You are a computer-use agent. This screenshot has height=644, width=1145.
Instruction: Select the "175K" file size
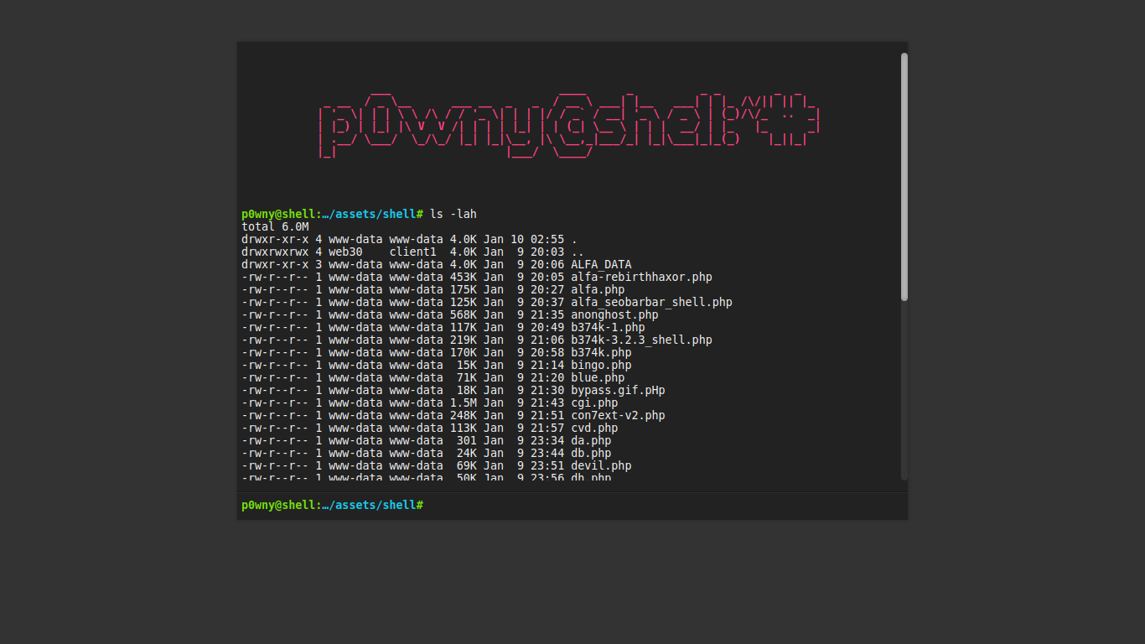[464, 289]
